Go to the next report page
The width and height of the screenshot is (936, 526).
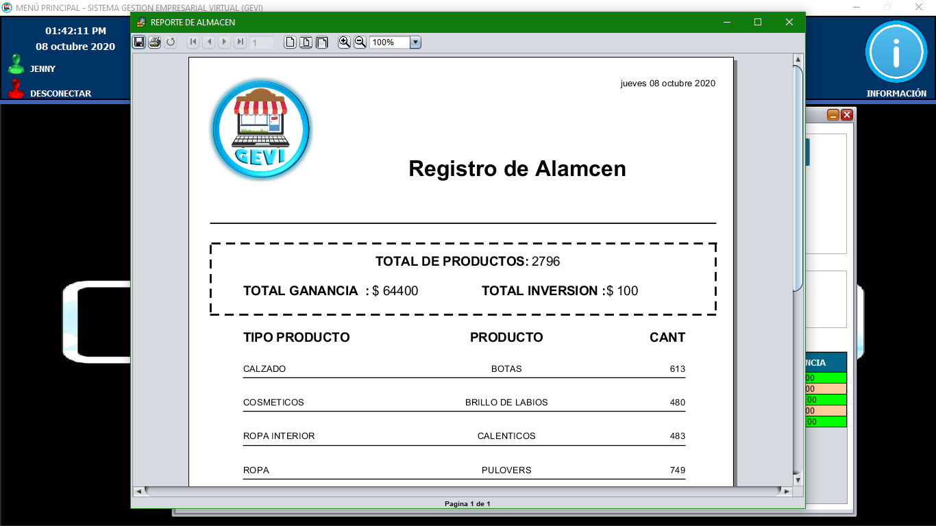point(224,42)
